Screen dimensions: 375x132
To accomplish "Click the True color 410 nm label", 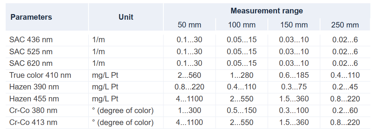I will click(x=40, y=75).
